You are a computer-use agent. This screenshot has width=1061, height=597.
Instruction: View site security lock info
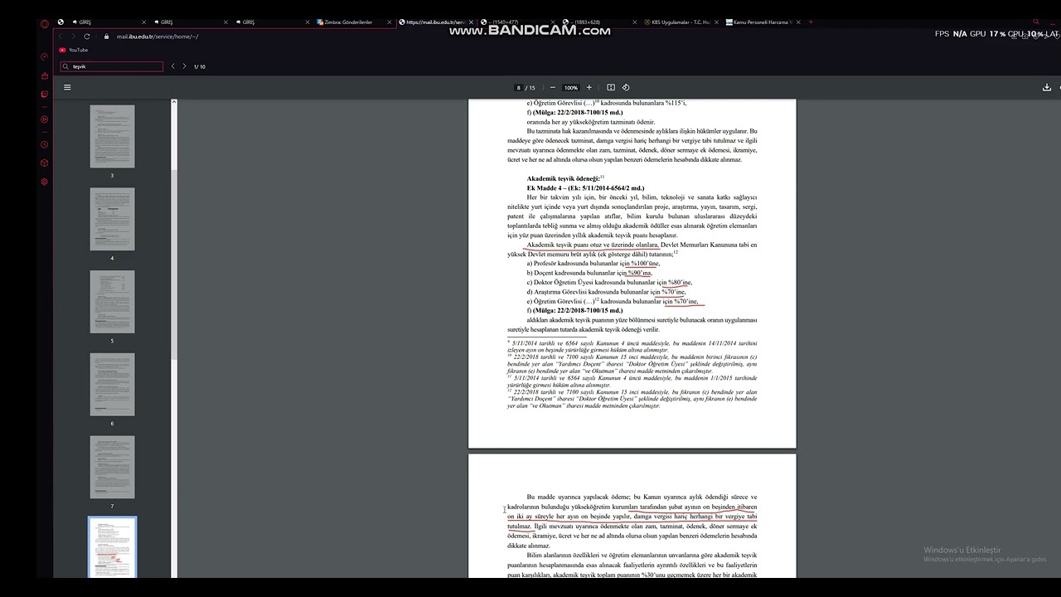(107, 36)
